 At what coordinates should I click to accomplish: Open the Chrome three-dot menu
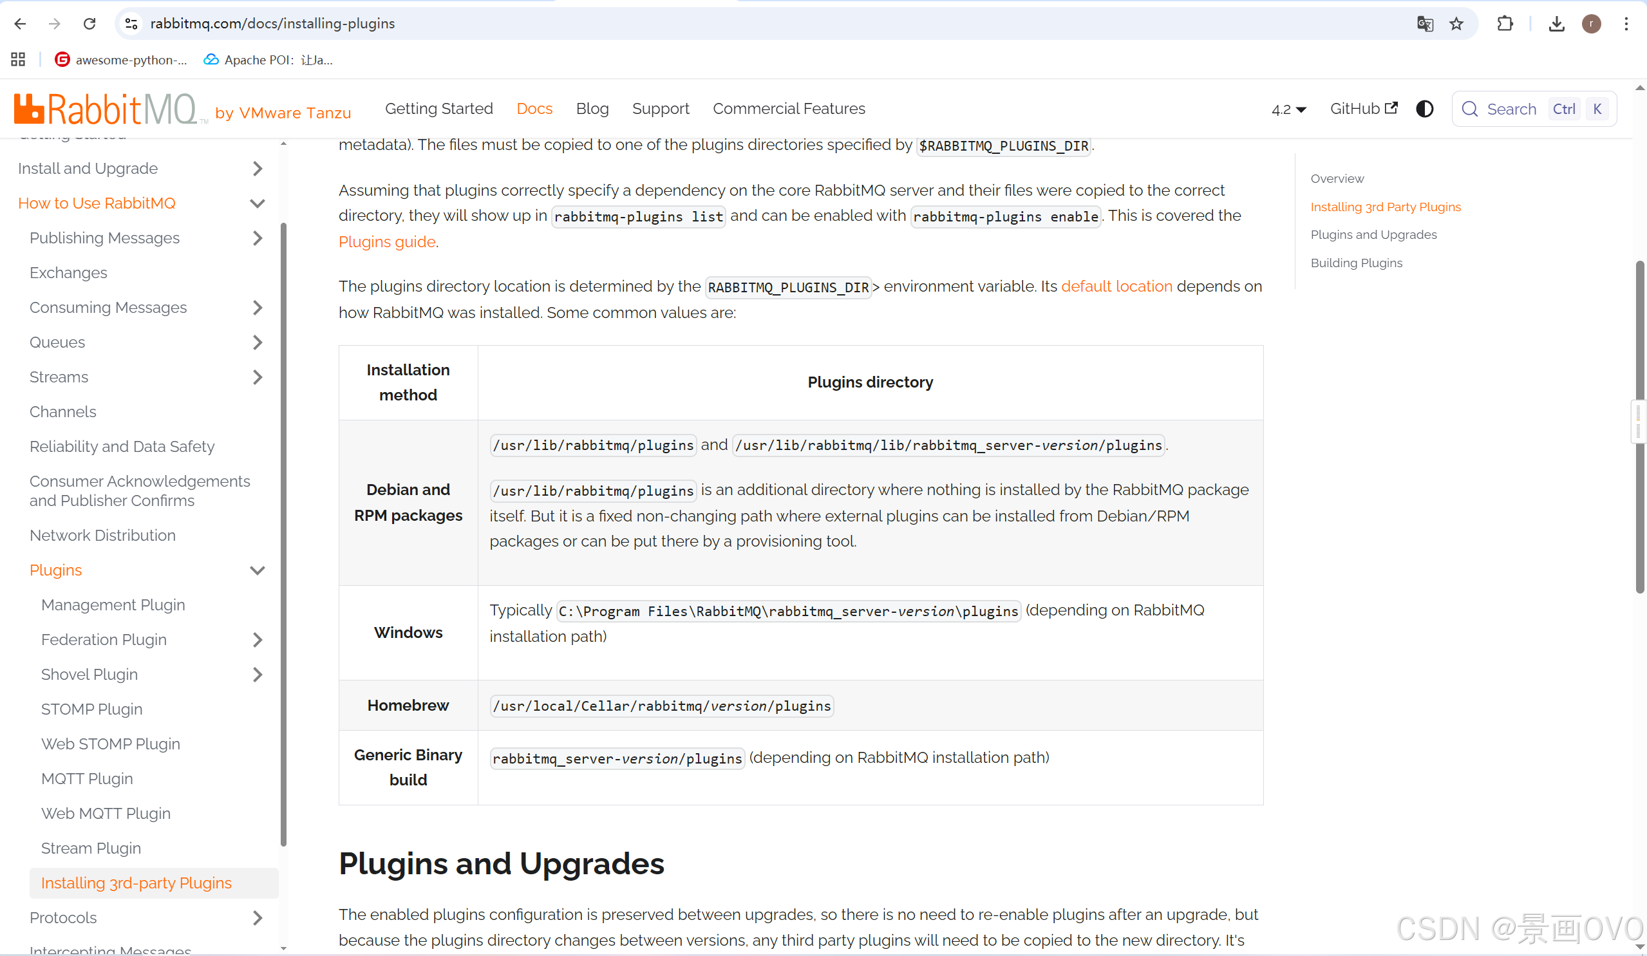click(x=1626, y=24)
